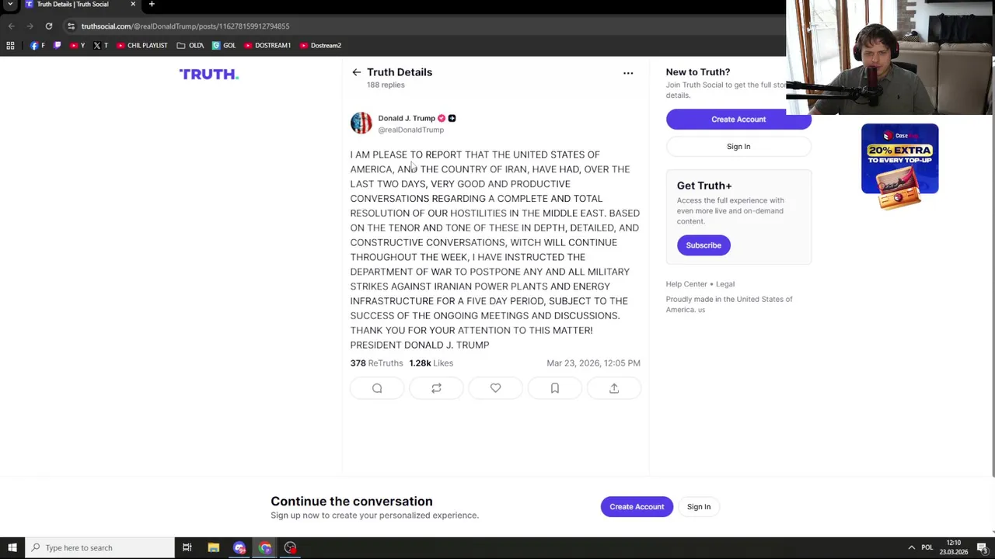Like the post with the heart icon

point(495,388)
